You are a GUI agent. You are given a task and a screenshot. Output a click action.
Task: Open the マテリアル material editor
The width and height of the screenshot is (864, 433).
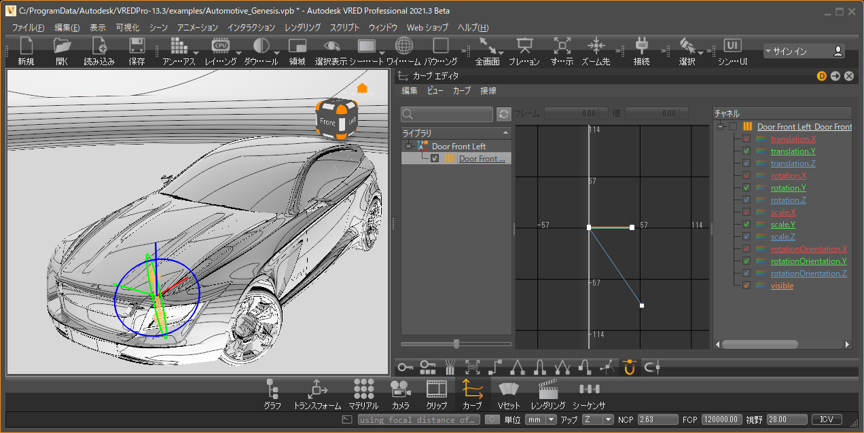point(364,390)
